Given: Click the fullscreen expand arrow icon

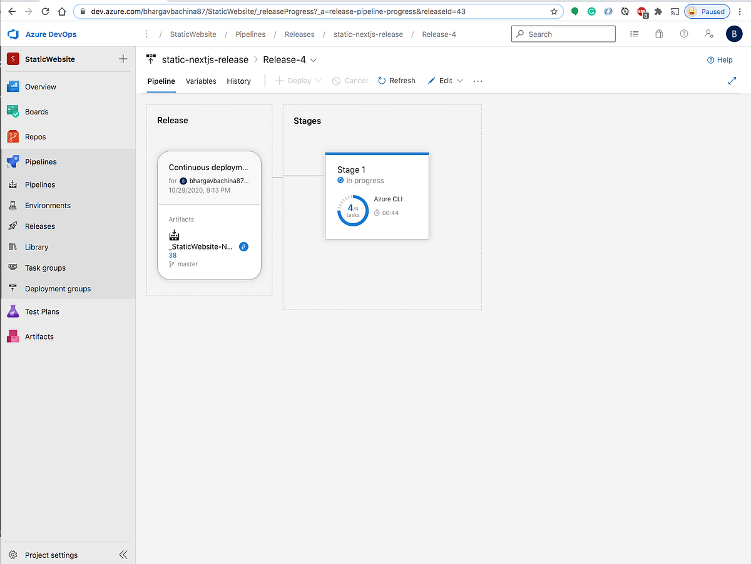Looking at the screenshot, I should click(732, 81).
